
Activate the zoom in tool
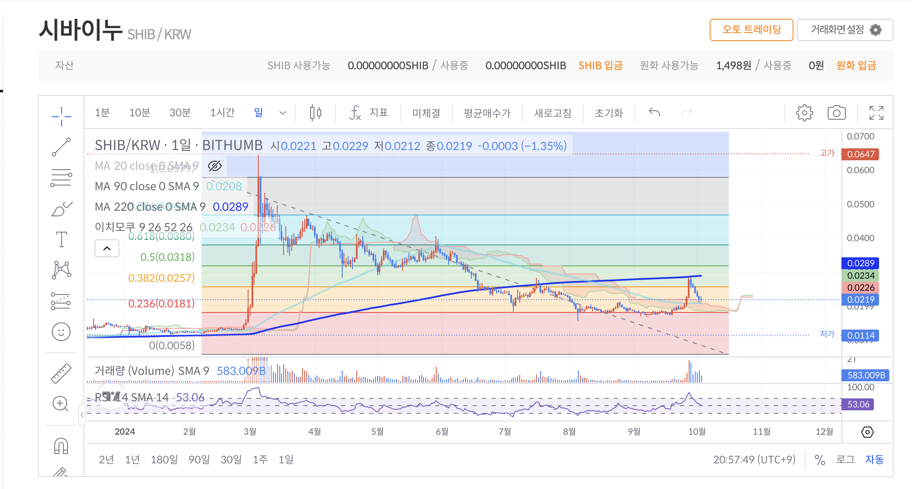(60, 404)
